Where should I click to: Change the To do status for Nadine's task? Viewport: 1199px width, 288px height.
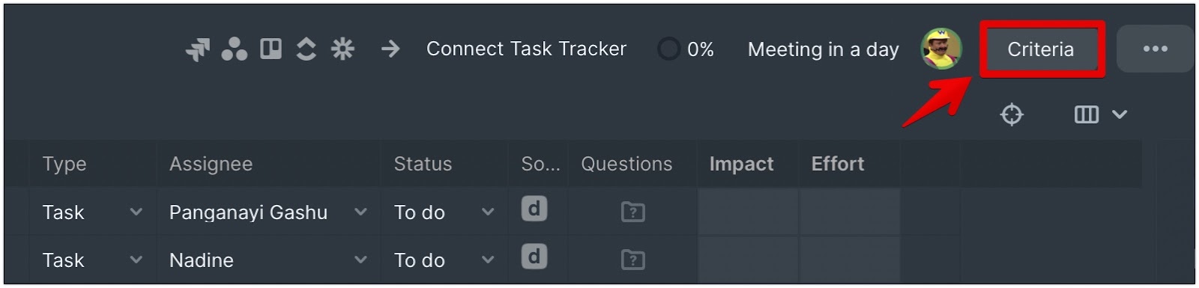(x=444, y=260)
